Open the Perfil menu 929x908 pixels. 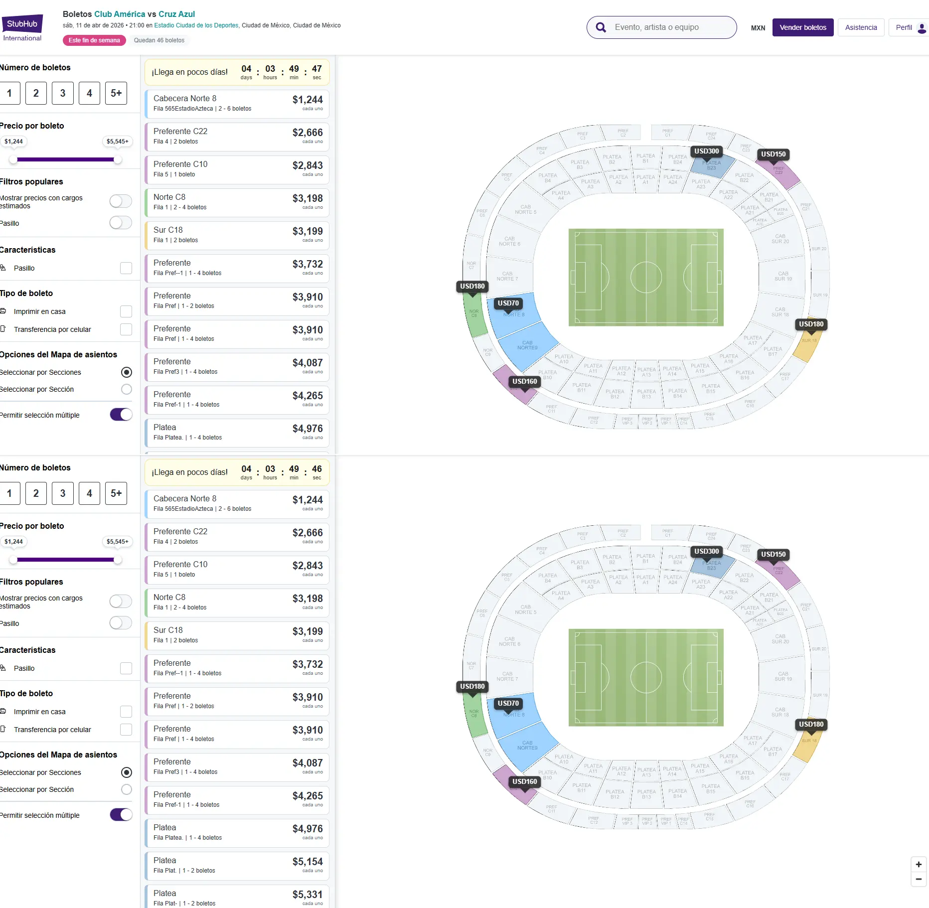tap(904, 27)
